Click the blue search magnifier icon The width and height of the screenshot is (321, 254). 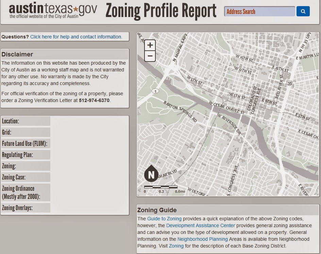click(303, 11)
